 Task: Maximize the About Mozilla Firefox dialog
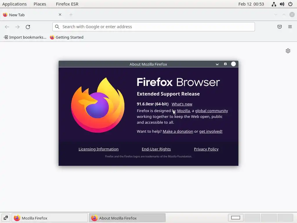[225, 64]
